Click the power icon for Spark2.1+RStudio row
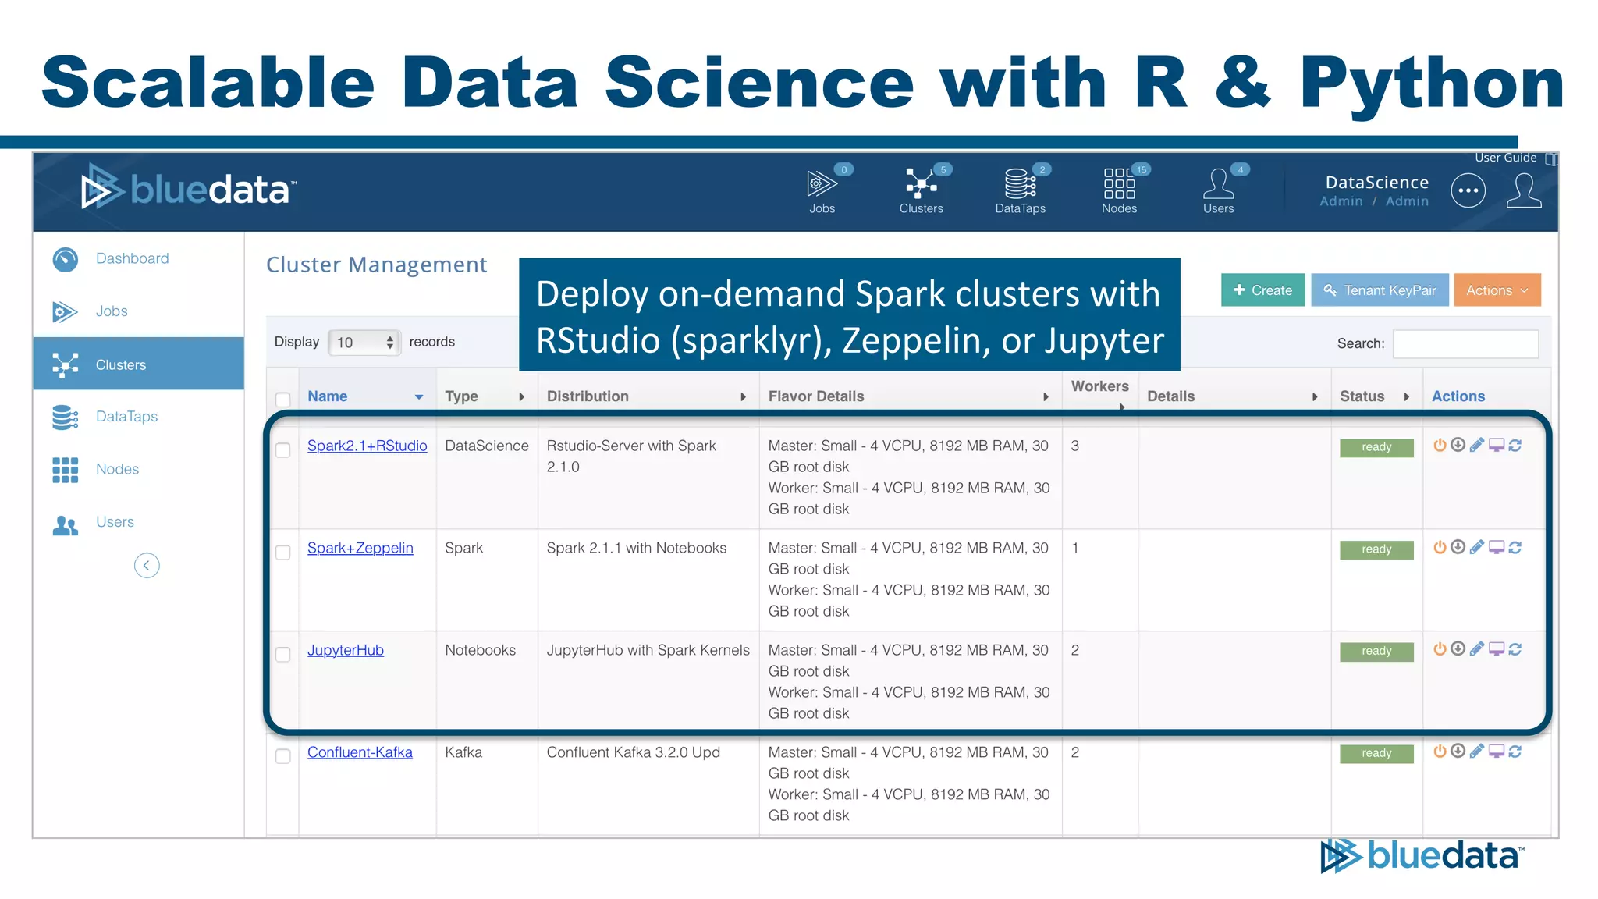Screen dimensions: 1598x899 (1440, 445)
